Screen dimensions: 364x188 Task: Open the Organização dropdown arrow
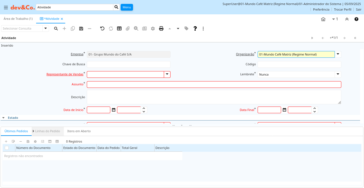click(338, 54)
